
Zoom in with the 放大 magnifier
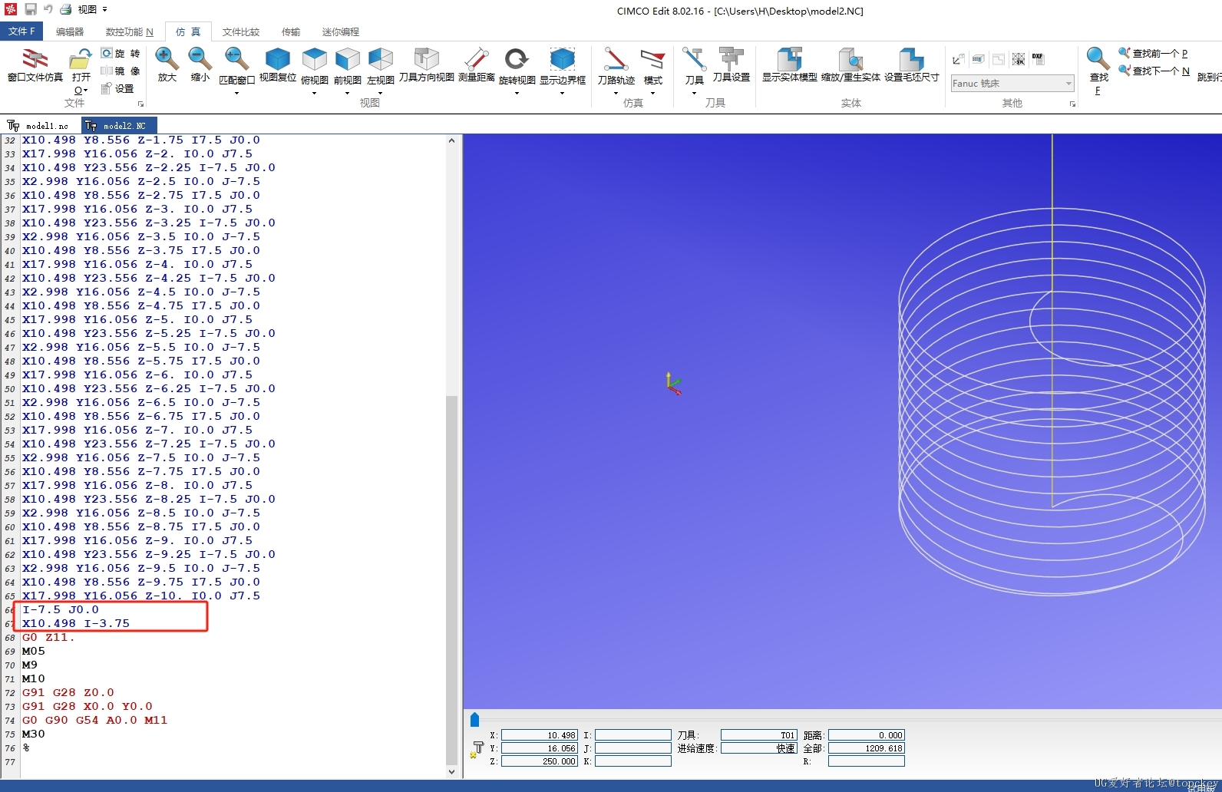point(167,64)
